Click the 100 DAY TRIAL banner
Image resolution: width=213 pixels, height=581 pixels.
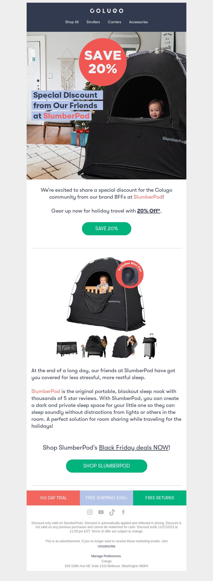coord(53,498)
